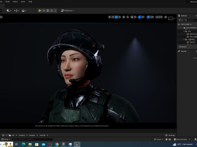Activate the Translate move gizmo tool

(113, 17)
